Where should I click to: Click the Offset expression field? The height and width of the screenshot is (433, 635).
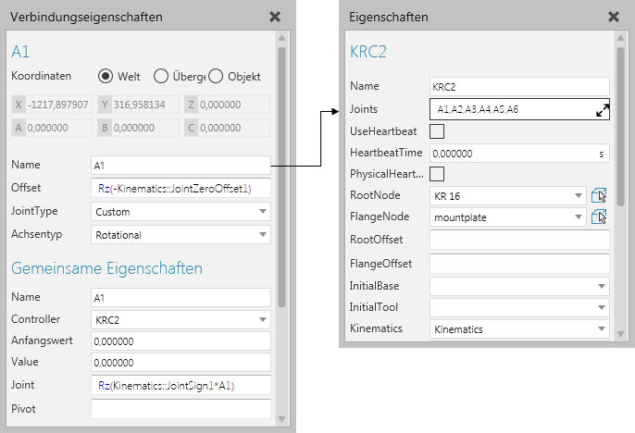pyautogui.click(x=181, y=188)
